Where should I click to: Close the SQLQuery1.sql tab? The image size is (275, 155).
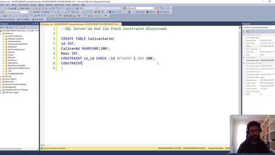coord(120,24)
